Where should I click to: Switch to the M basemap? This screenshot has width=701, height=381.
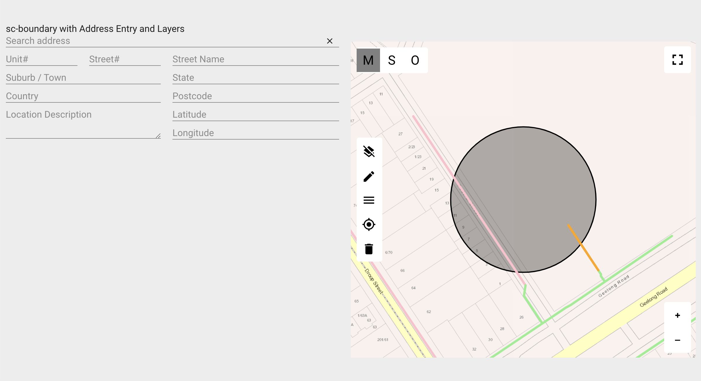point(368,60)
